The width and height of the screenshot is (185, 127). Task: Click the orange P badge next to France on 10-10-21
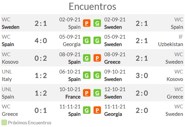pyautogui.click(x=87, y=93)
